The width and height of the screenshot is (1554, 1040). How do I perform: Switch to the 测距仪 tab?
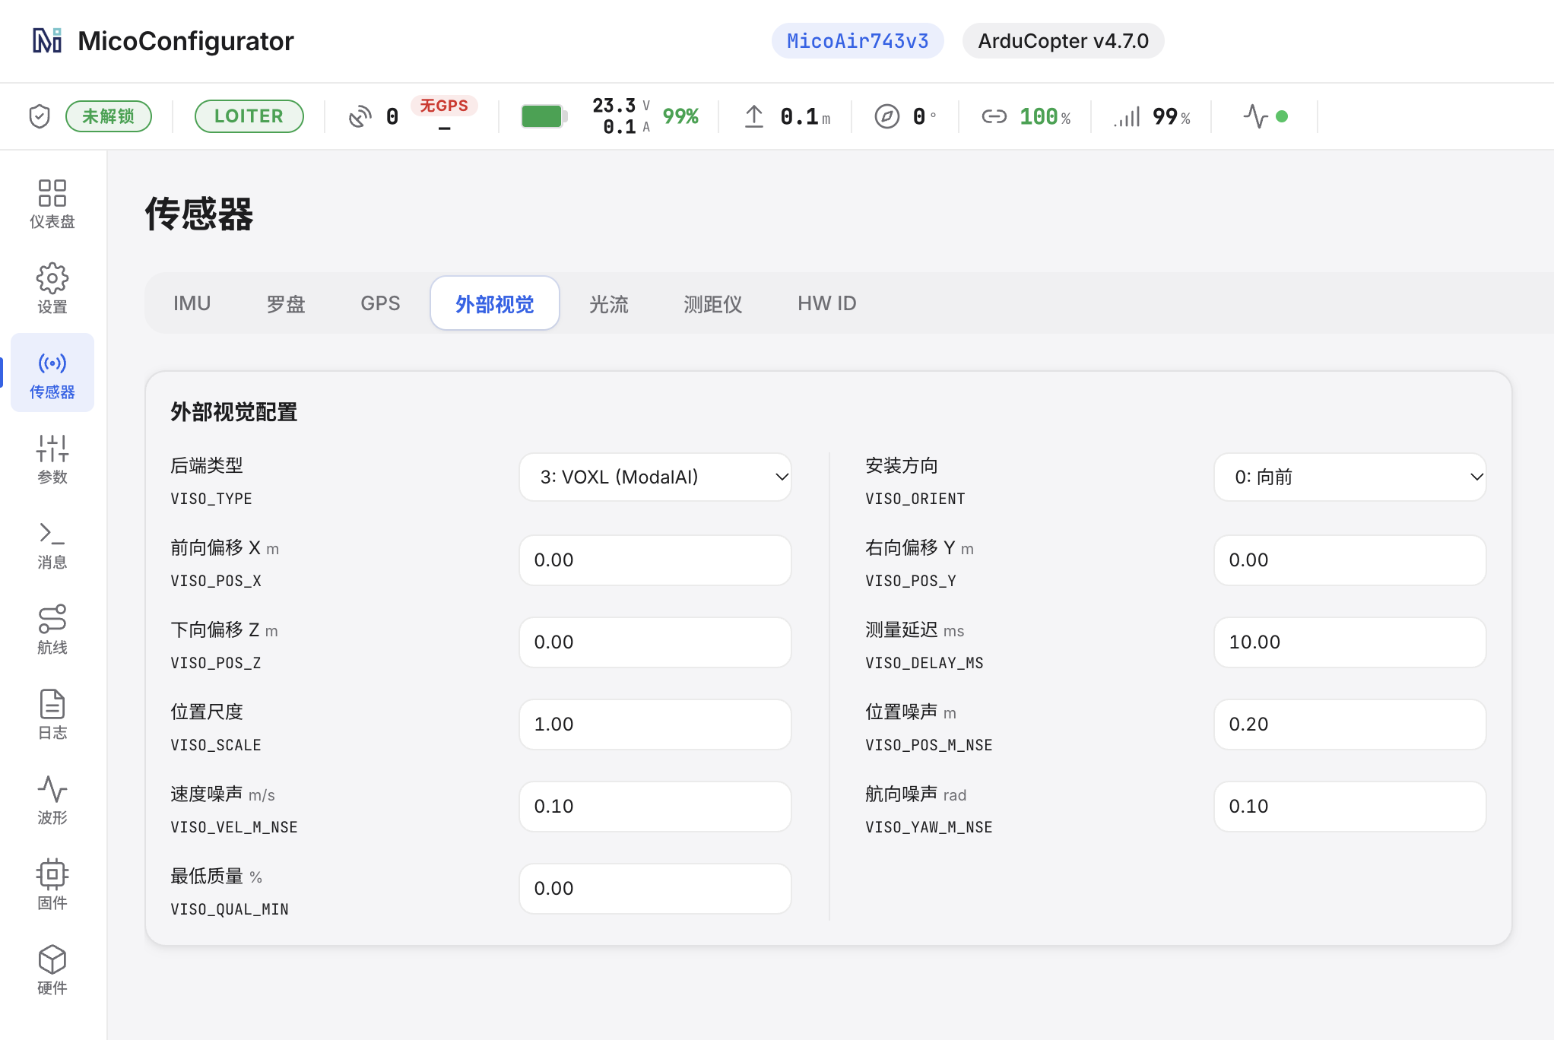point(712,303)
